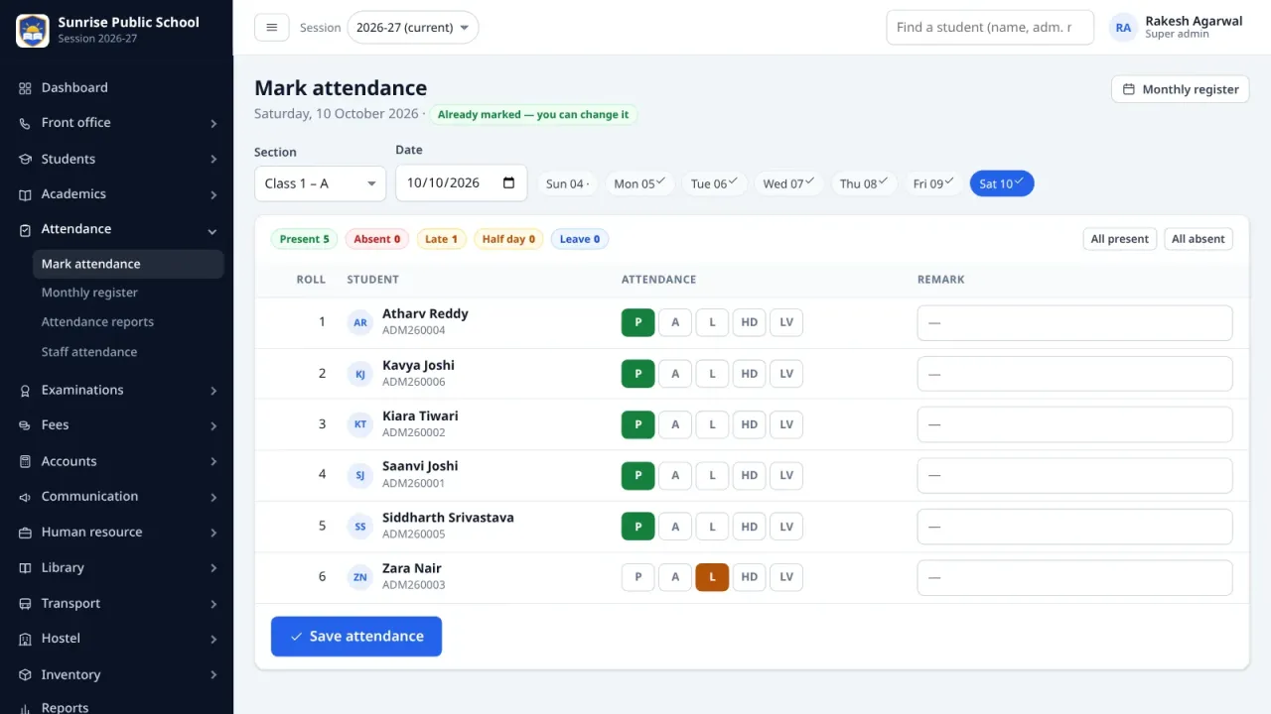Viewport: 1271px width, 714px height.
Task: Select Atharv Reddy's present (P) button
Action: pyautogui.click(x=638, y=322)
